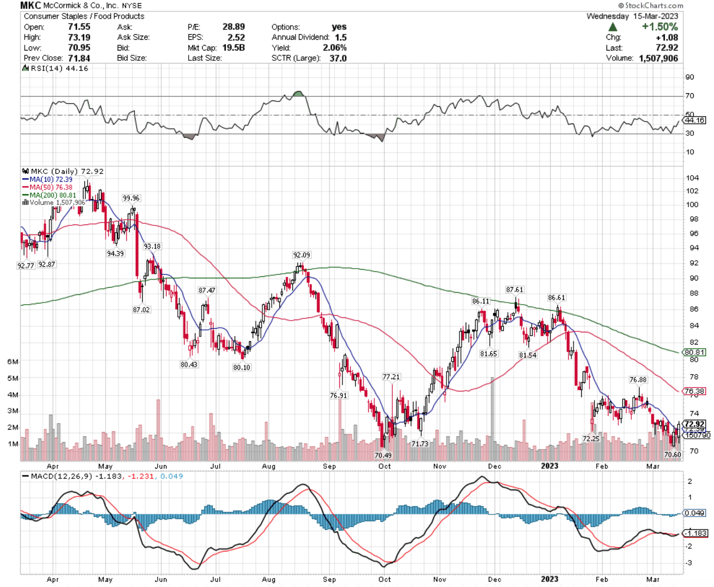The height and width of the screenshot is (587, 714).
Task: Click the SCTR (Large) value 37.0
Action: (338, 58)
